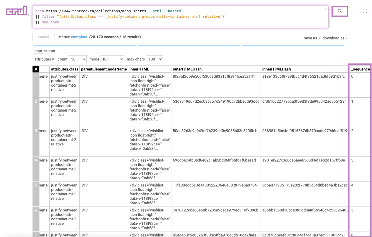Click _sequence value 5
The height and width of the screenshot is (237, 372).
pos(352,210)
